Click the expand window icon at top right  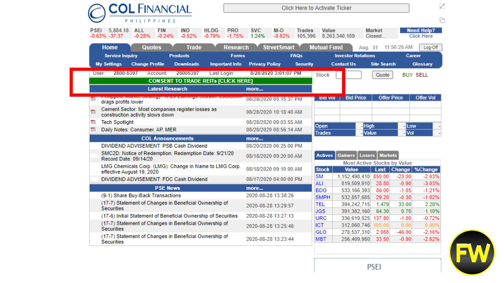tap(442, 6)
